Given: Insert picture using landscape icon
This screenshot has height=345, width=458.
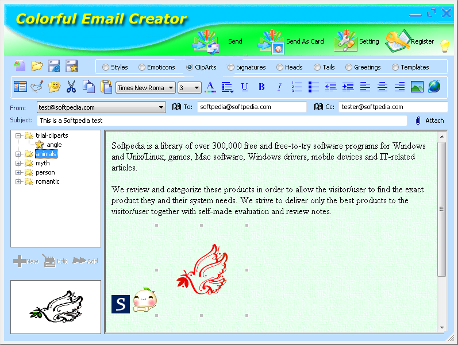Looking at the screenshot, I should point(417,87).
